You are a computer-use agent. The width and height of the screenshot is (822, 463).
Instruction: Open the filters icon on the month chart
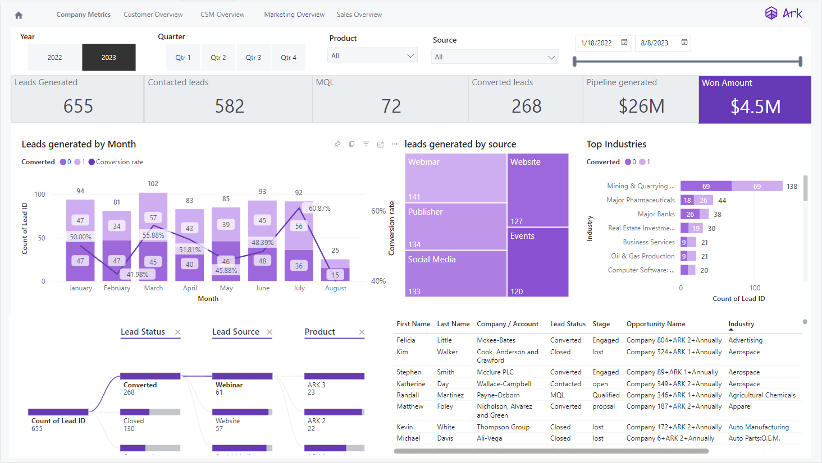(x=366, y=144)
